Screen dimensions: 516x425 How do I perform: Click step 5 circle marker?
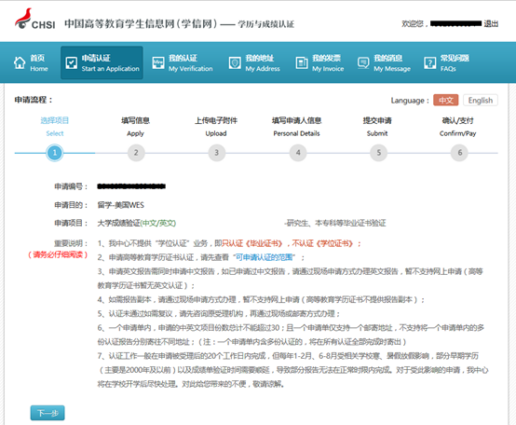coord(379,153)
